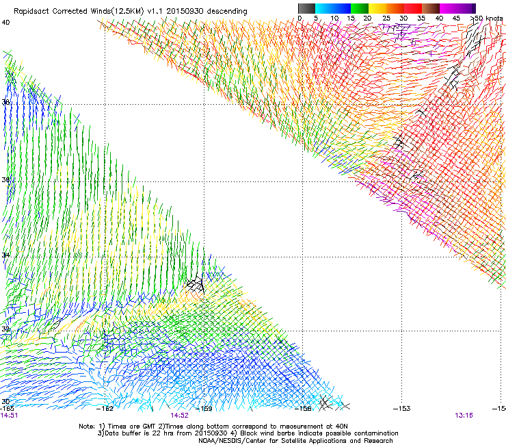Image resolution: width=506 pixels, height=445 pixels.
Task: Click the purple '14:52' time label
Action: click(179, 416)
